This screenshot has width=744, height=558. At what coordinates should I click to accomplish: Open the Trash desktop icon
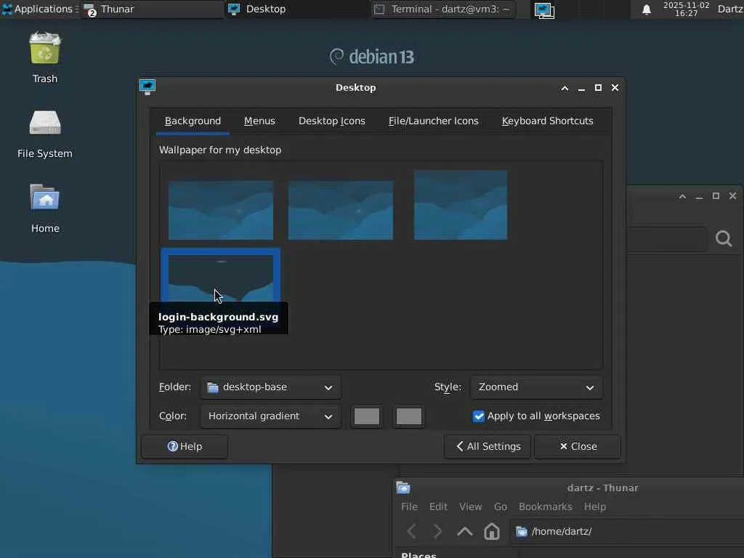pyautogui.click(x=45, y=57)
